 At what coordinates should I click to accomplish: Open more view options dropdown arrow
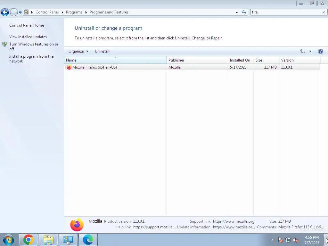pos(310,51)
